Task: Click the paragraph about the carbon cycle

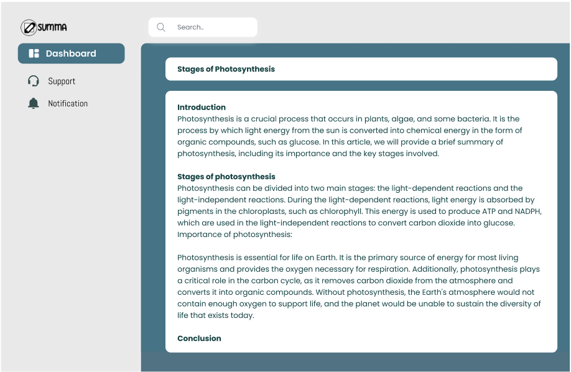Action: coord(359,286)
